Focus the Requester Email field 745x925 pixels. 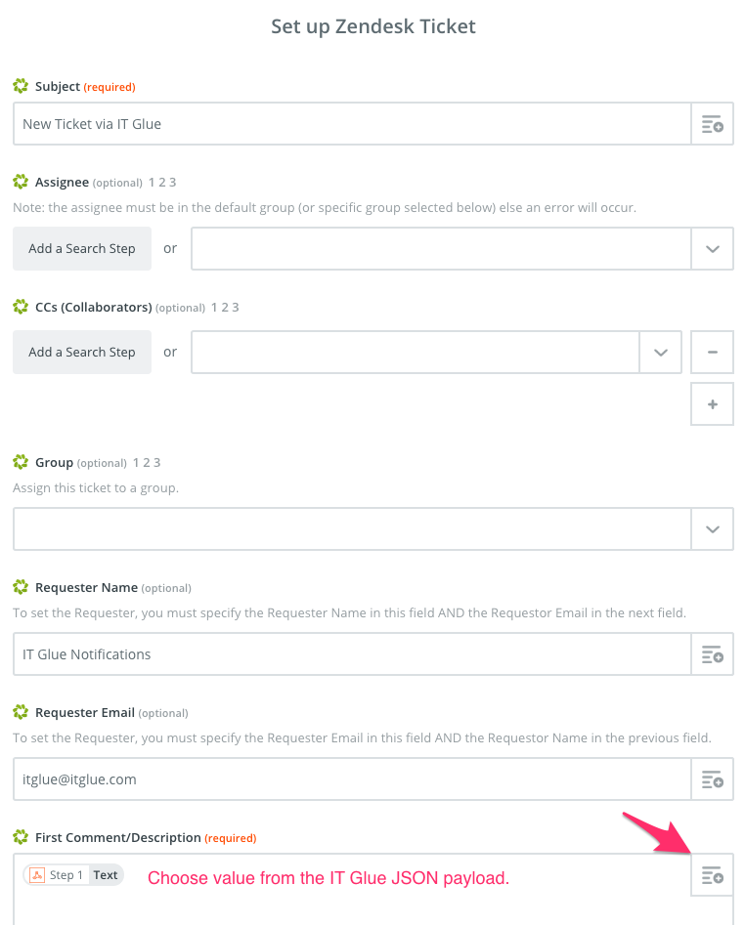click(x=352, y=779)
